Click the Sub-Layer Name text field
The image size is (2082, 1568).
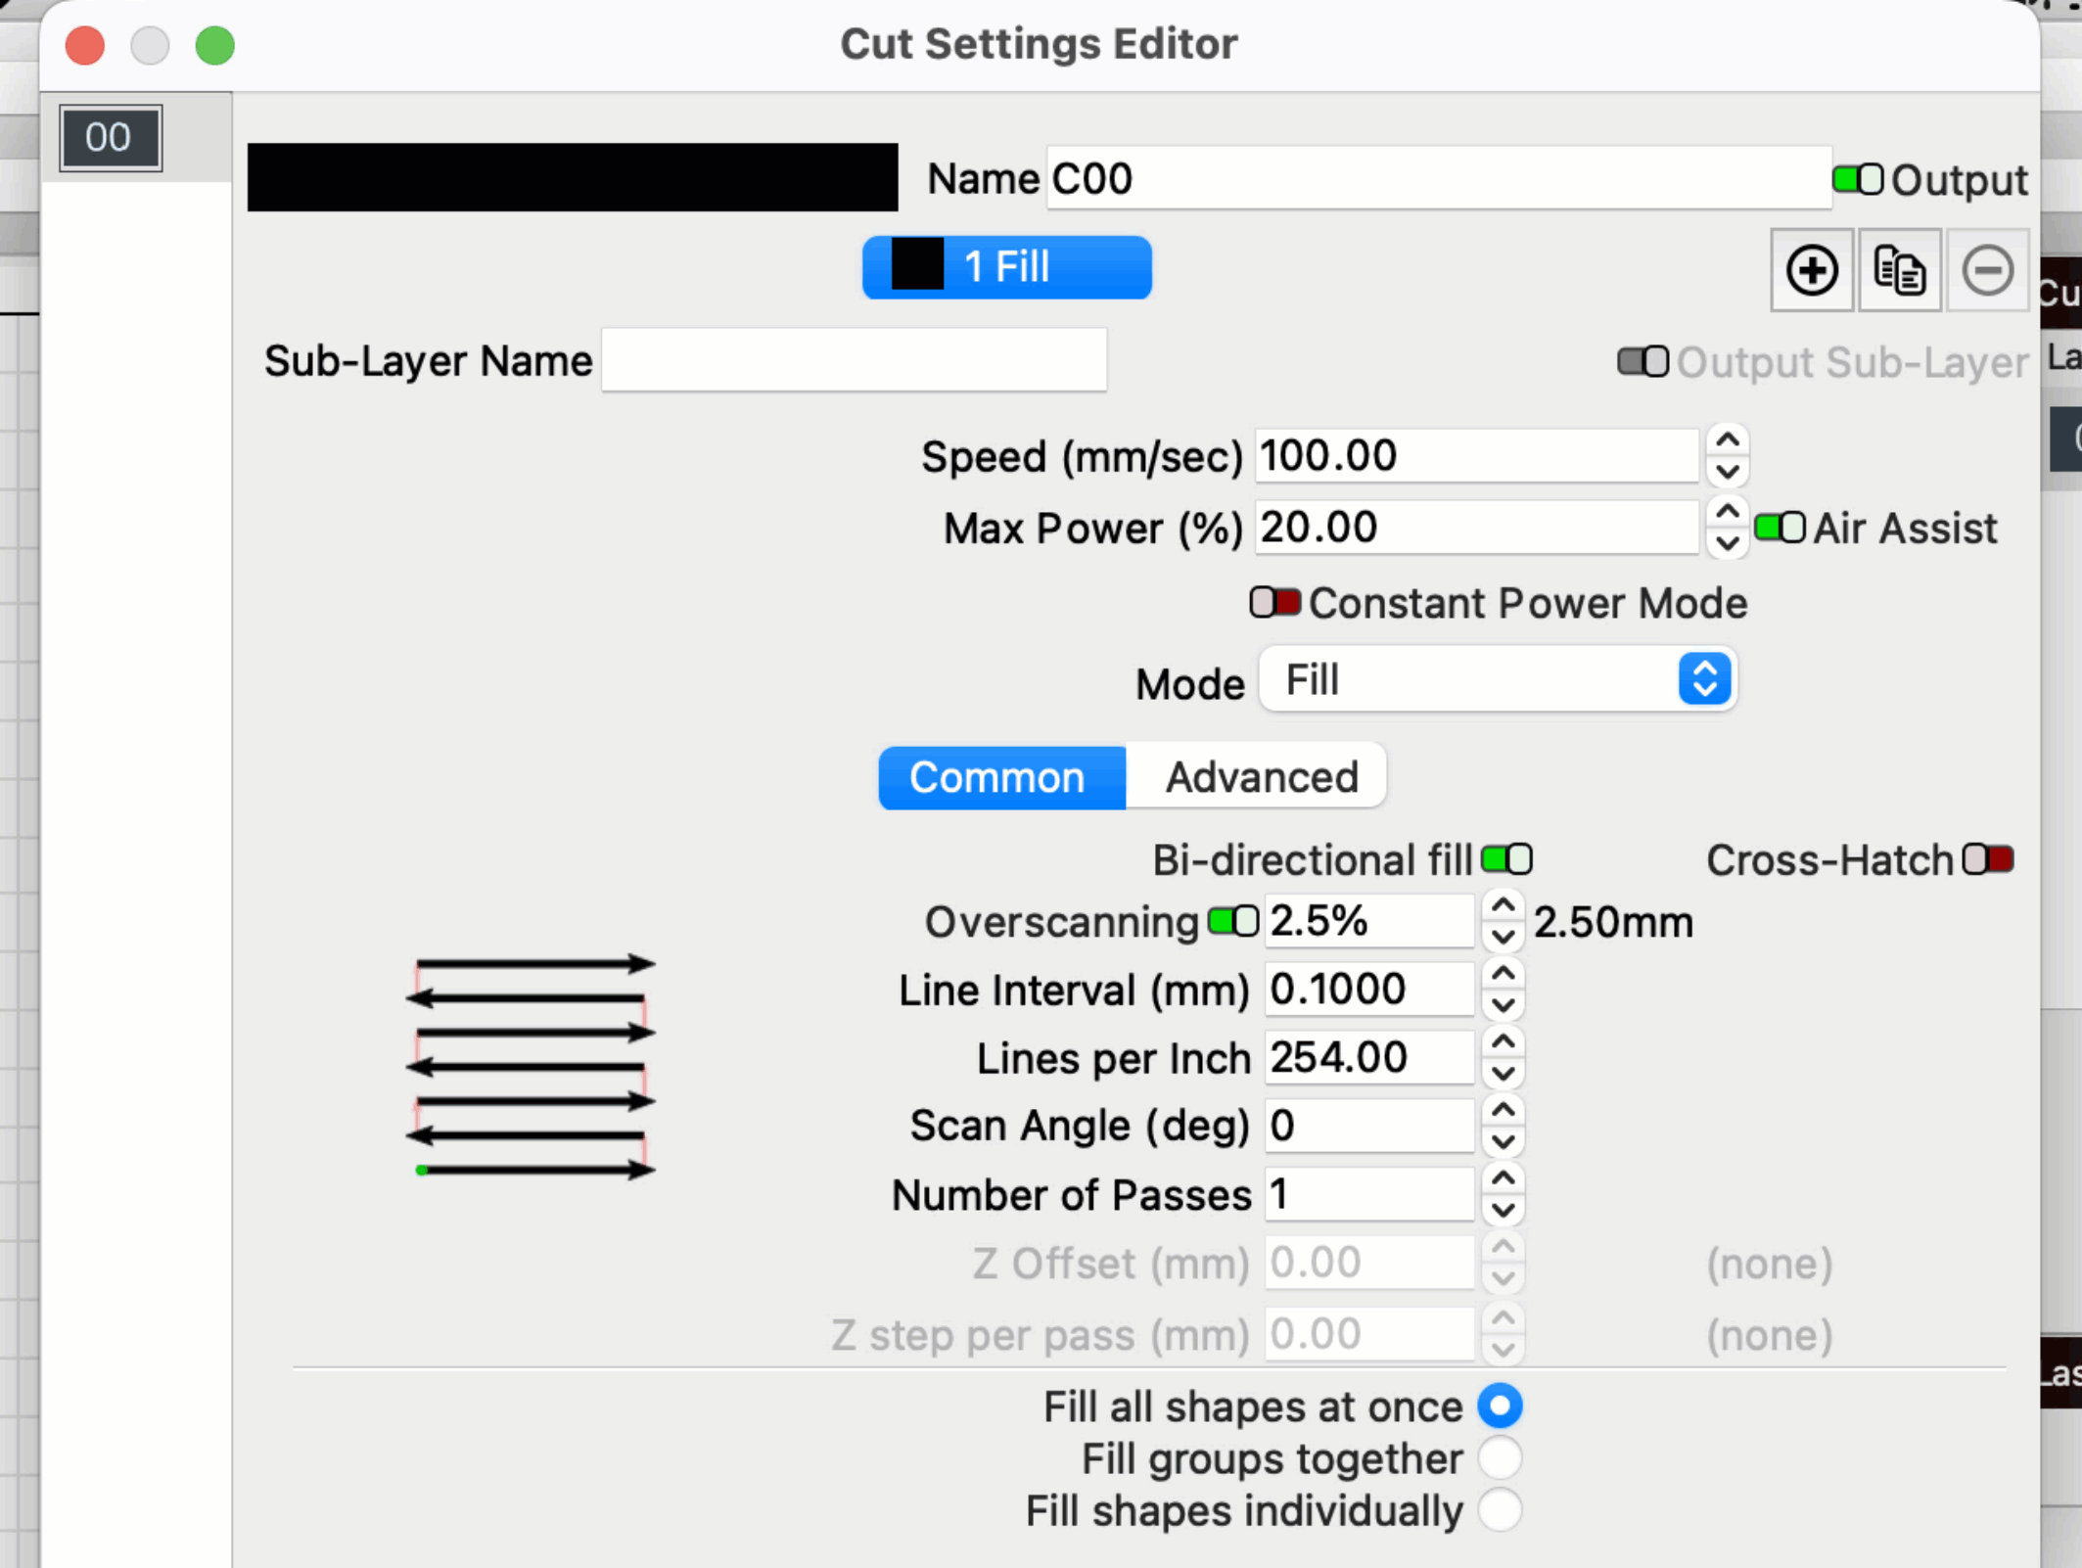(x=854, y=361)
